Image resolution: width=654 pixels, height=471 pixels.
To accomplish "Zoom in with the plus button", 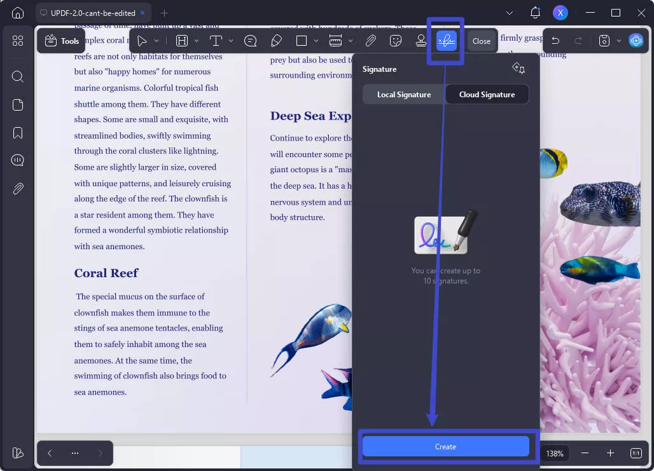I will pos(610,453).
